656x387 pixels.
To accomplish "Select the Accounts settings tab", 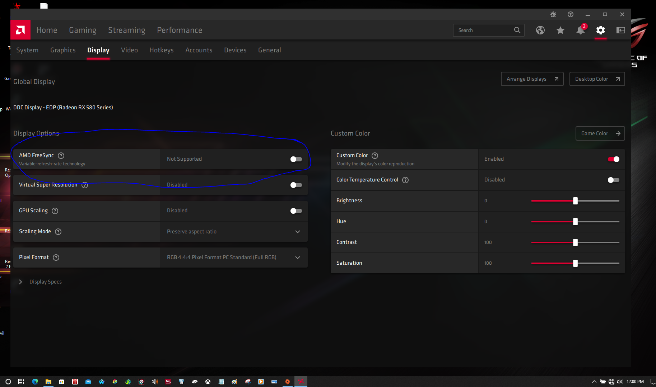I will [199, 50].
